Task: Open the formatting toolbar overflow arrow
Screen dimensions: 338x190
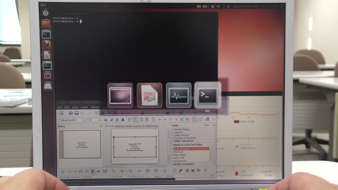Action: [x=214, y=119]
